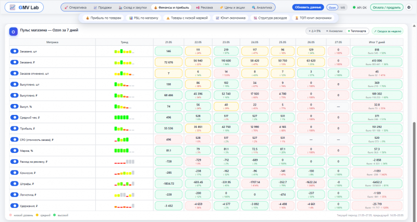Toggle the Удержания, ₽ metric switch
The height and width of the screenshot is (222, 417).
click(14, 206)
